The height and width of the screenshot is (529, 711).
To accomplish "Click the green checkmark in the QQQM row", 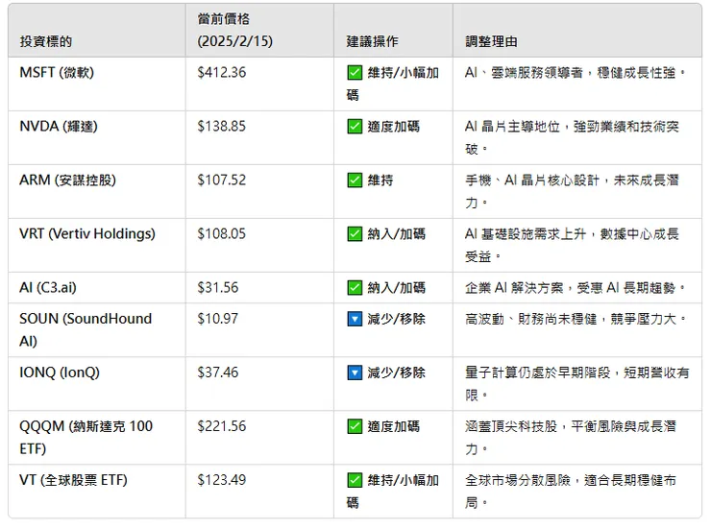I will pyautogui.click(x=355, y=425).
